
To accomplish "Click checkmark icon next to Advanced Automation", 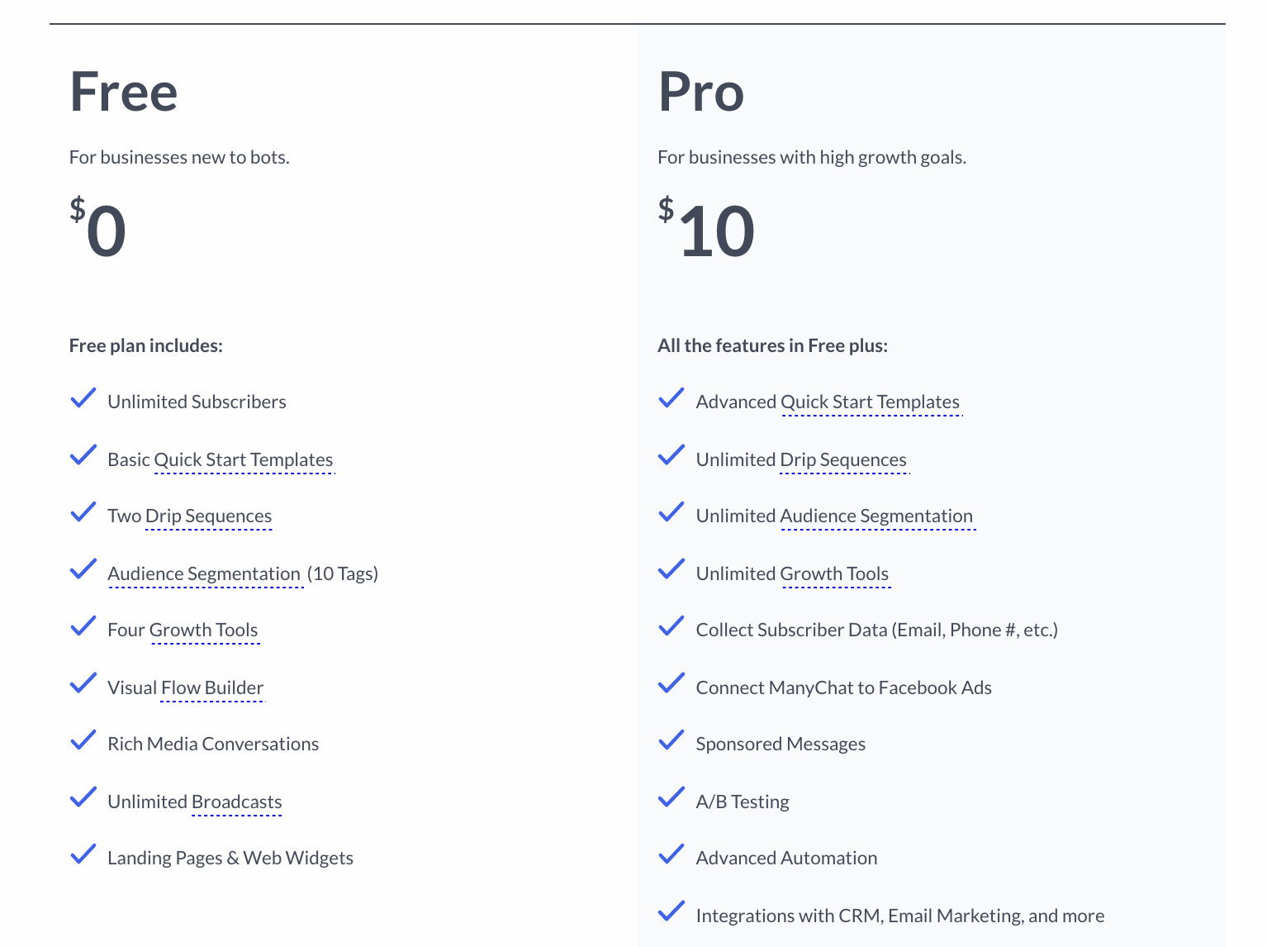I will [x=671, y=854].
